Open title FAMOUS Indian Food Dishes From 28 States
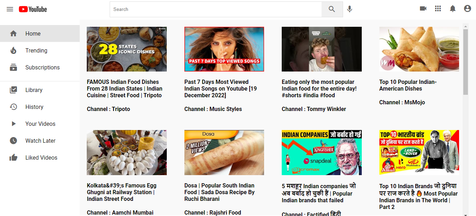 click(x=125, y=88)
